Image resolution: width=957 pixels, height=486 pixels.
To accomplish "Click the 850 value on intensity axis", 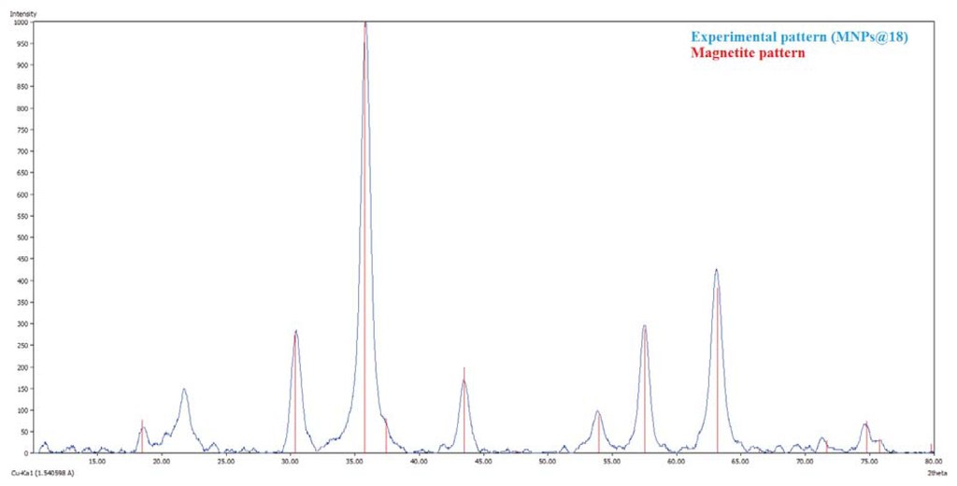I will [23, 87].
